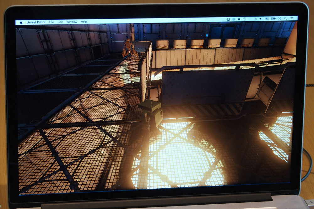Open the File menu
Viewport: 314px width, 209px height.
tap(51, 22)
